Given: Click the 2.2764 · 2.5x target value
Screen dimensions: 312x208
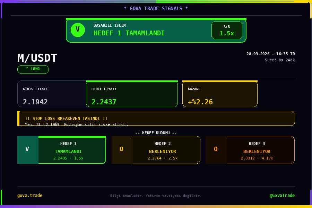Looking at the screenshot, I should point(163,158).
